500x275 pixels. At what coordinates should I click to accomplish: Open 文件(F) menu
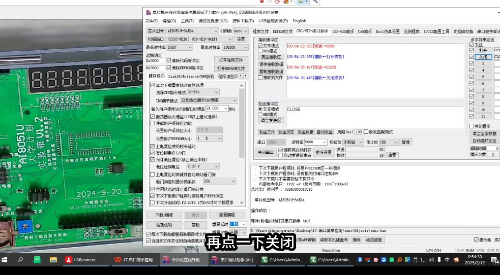(x=151, y=21)
